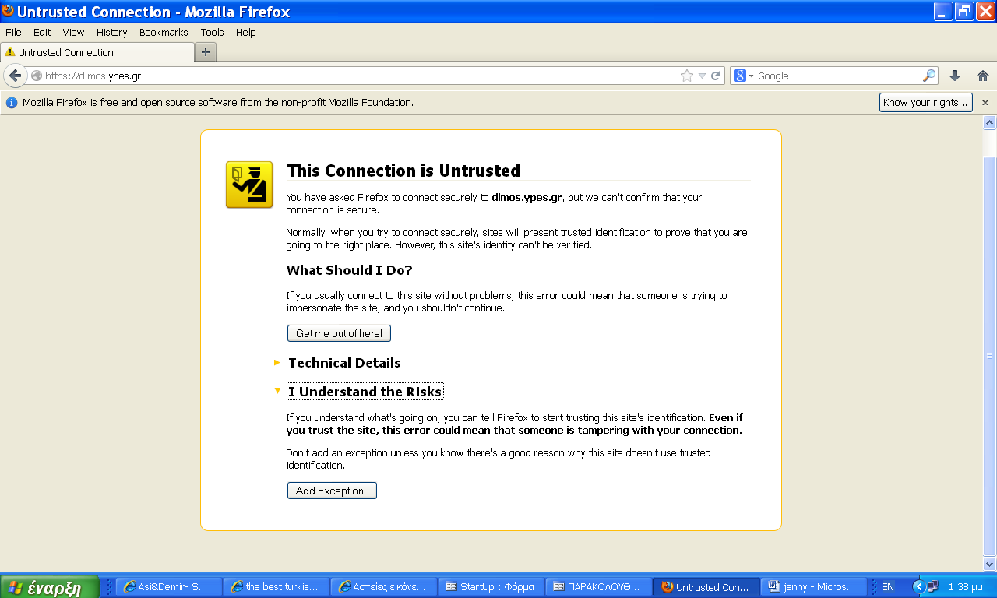
Task: Go back with the back arrow button
Action: tap(15, 76)
